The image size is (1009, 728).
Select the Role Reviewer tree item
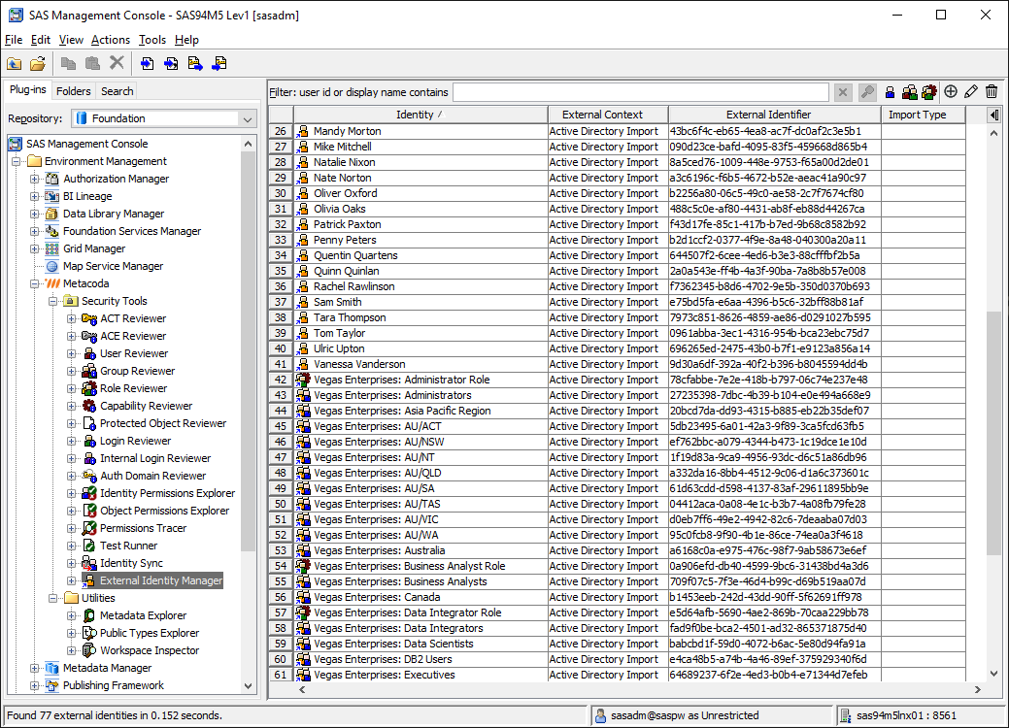pos(133,388)
